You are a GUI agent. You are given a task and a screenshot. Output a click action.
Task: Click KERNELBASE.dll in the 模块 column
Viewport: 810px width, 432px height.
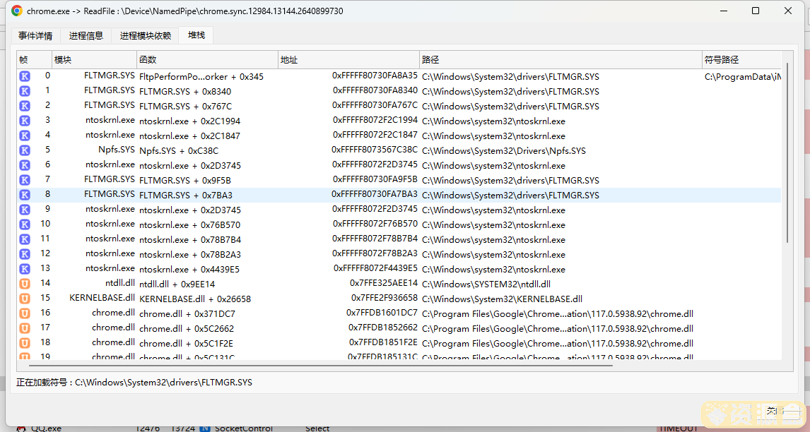click(x=102, y=298)
